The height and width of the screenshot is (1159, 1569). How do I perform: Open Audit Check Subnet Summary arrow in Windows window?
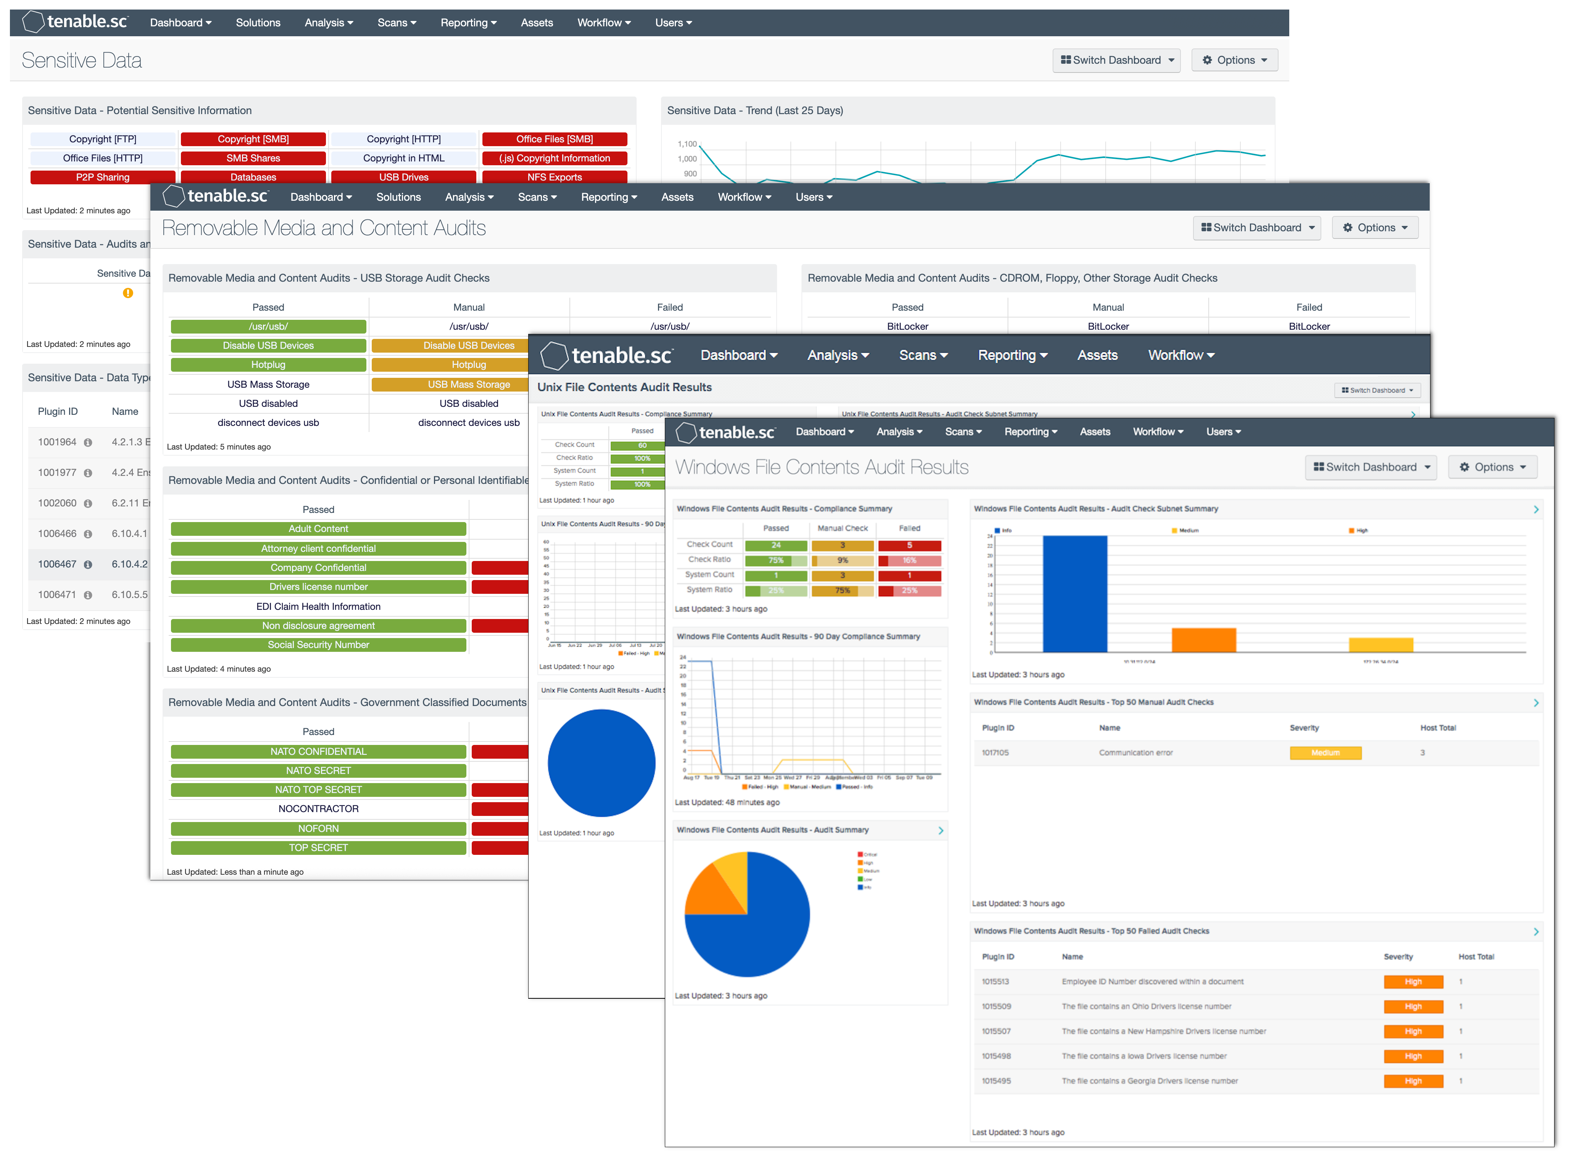[x=1537, y=510]
